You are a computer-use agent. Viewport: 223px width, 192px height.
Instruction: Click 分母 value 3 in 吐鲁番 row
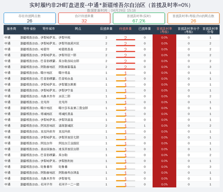210,167
